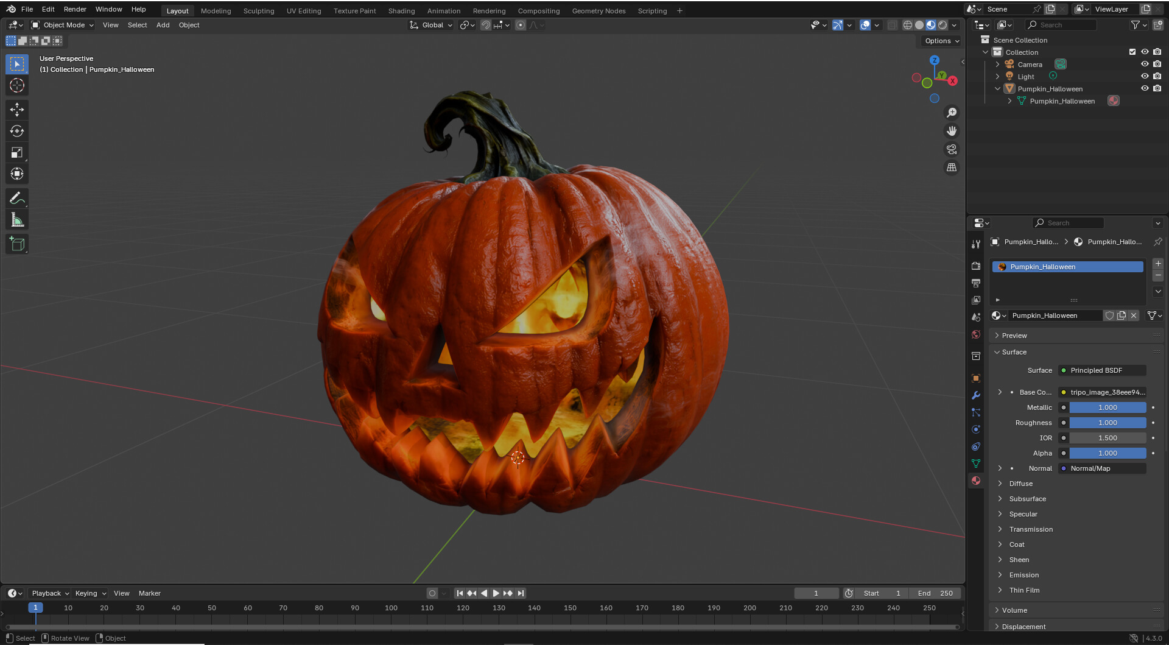Expand the Subsurface panel
Screen dimensions: 1169x645
coord(1028,499)
